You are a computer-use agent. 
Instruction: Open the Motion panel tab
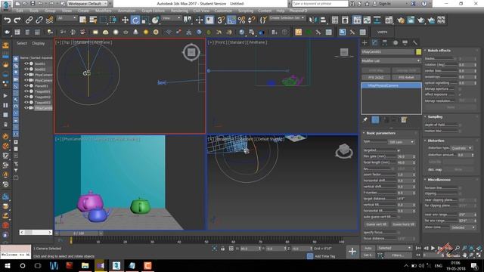395,42
